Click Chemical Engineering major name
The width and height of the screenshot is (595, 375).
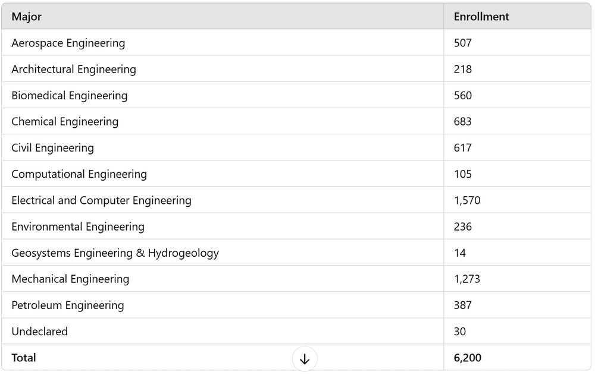click(x=65, y=121)
